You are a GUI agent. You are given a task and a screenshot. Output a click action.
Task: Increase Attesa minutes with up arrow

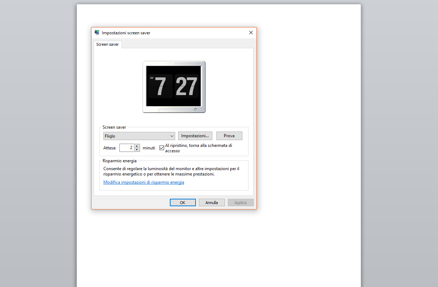[137, 146]
